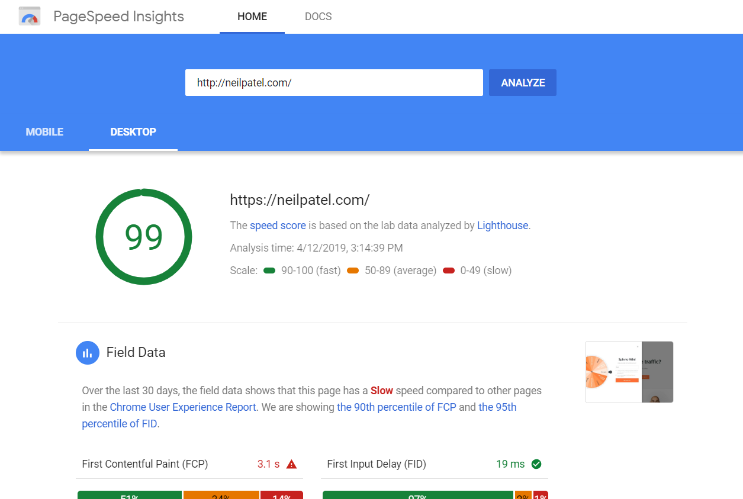The image size is (743, 499).
Task: Click the green checkmark icon beside FID
Action: tap(536, 464)
